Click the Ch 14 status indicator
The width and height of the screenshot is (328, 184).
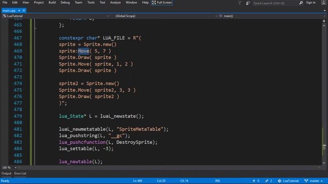point(184,181)
